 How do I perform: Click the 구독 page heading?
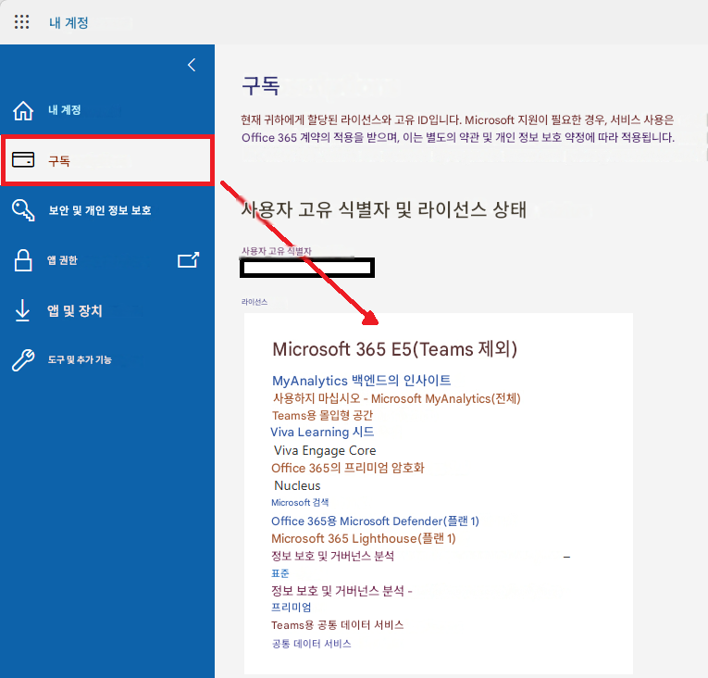coord(261,85)
